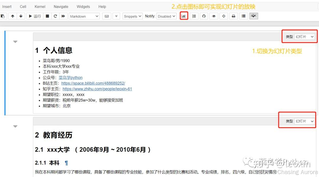
Task: Move the selected cell down
Action: 20,16
